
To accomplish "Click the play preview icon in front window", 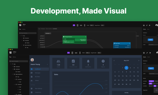I will 150,53.
